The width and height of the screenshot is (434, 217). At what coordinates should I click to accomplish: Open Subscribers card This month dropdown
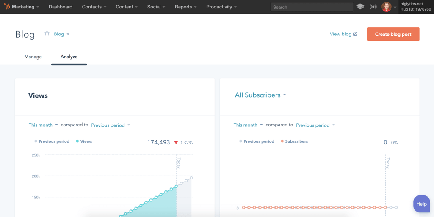[x=248, y=125]
